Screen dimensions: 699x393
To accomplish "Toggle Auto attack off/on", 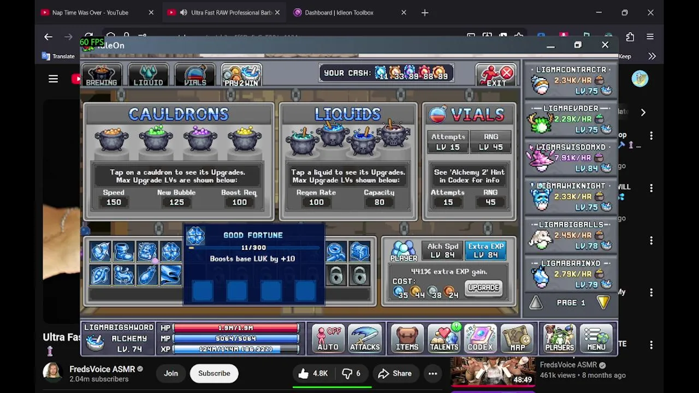I will [x=328, y=339].
